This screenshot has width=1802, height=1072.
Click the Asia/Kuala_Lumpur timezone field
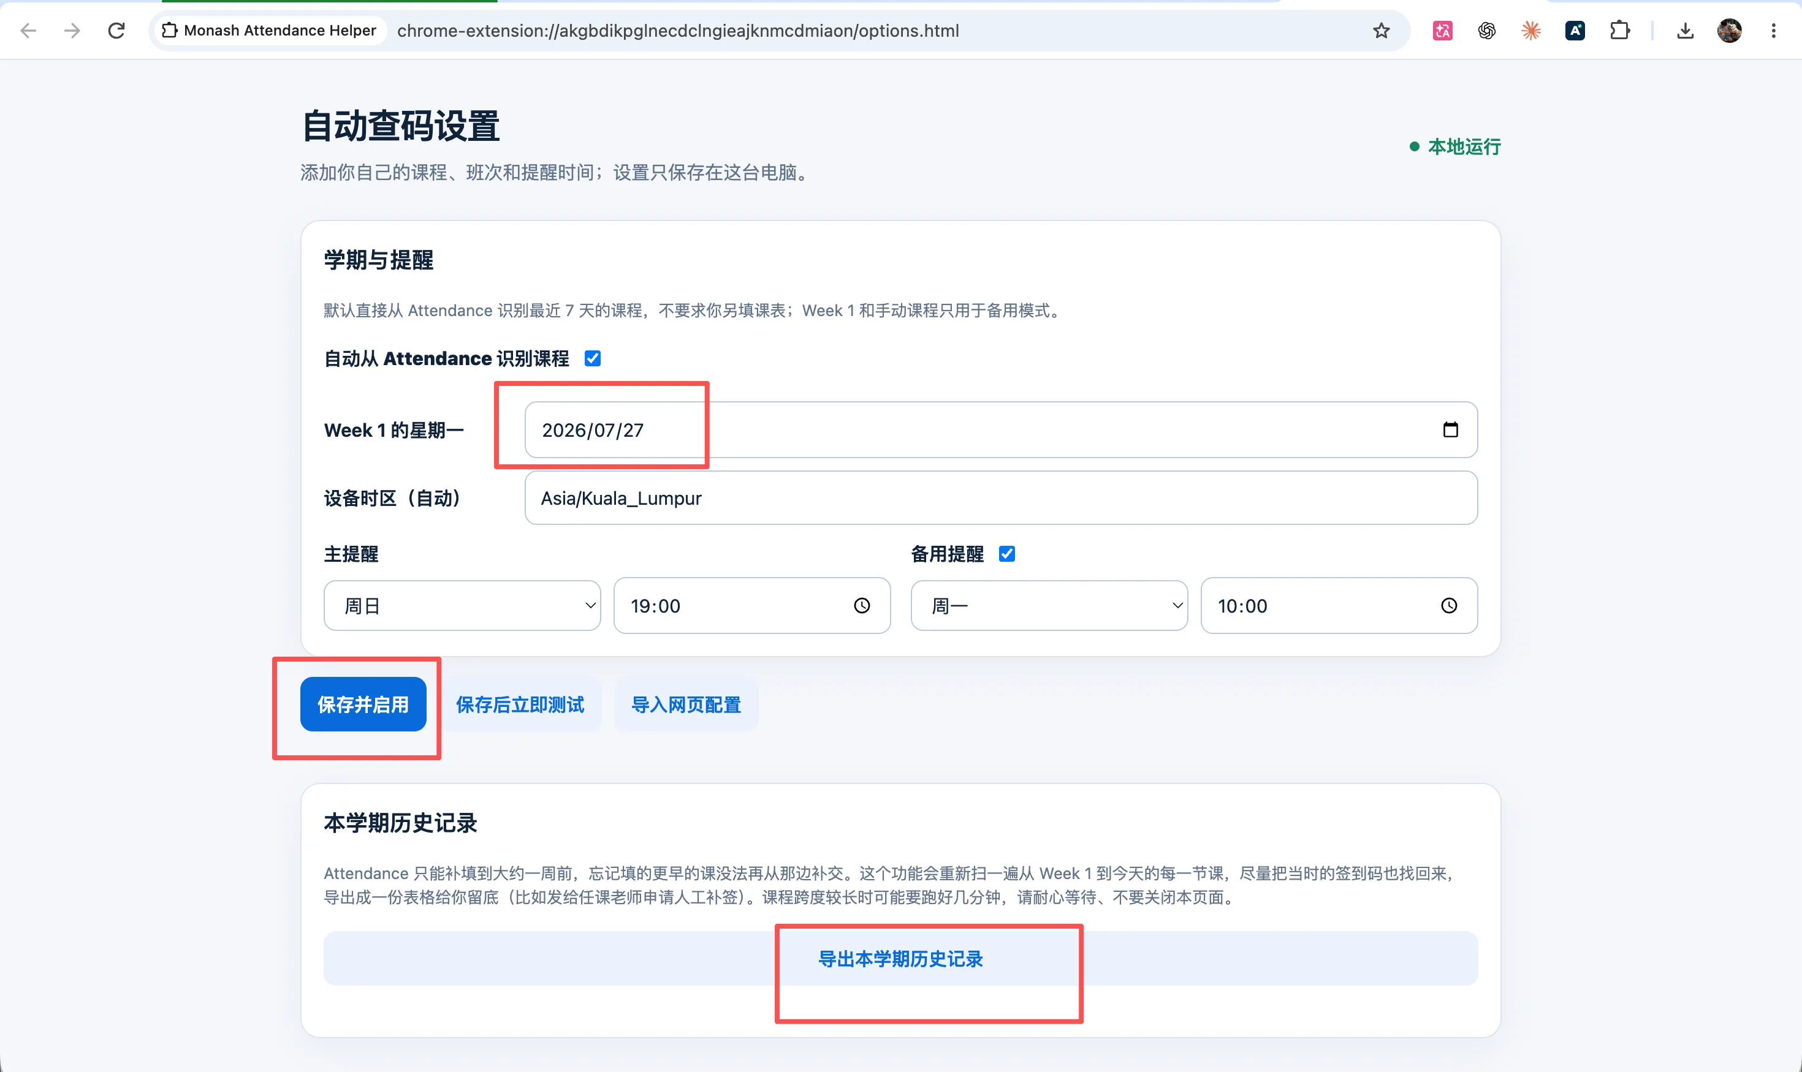1000,499
